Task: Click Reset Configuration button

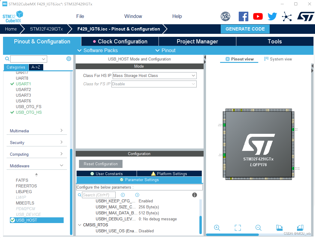Action: point(101,164)
